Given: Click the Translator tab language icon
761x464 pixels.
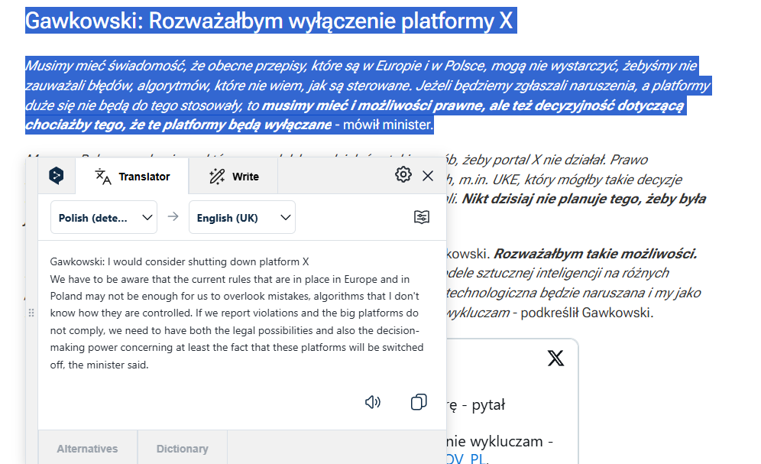Looking at the screenshot, I should coord(103,176).
